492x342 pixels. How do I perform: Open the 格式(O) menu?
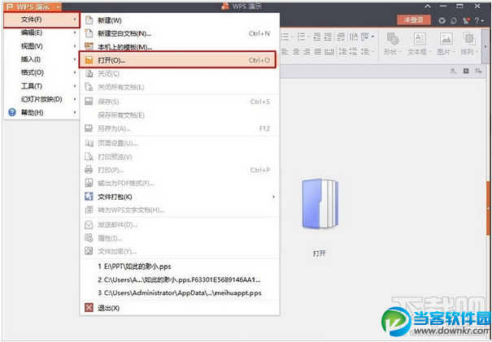tap(41, 73)
